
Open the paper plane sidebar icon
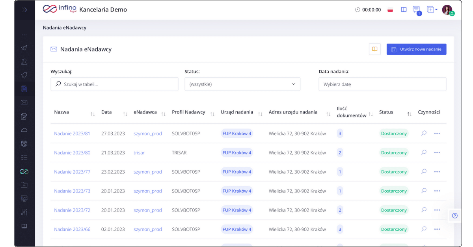tap(24, 48)
